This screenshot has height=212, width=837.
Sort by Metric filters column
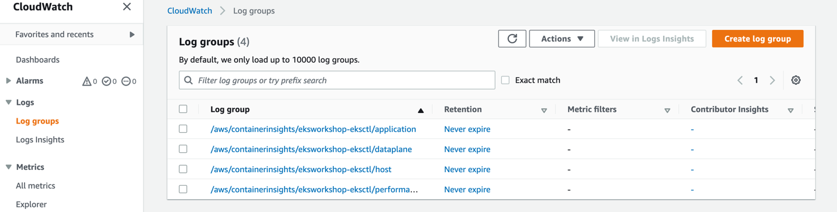coord(667,110)
